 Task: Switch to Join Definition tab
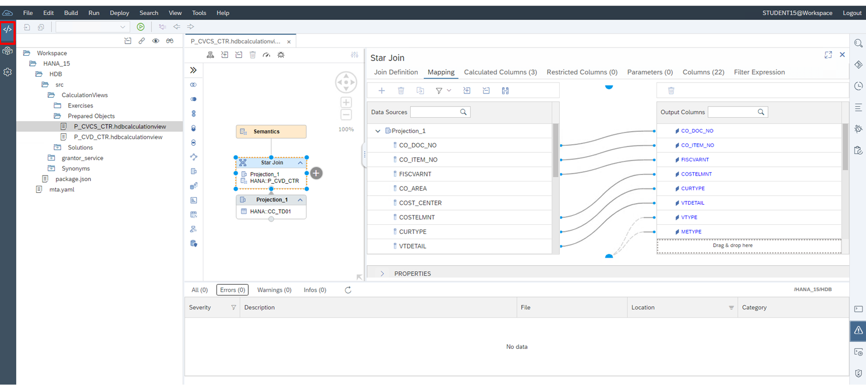click(x=396, y=72)
